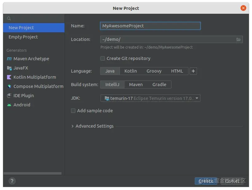Click the Name input field
The width and height of the screenshot is (252, 190).
pyautogui.click(x=150, y=26)
